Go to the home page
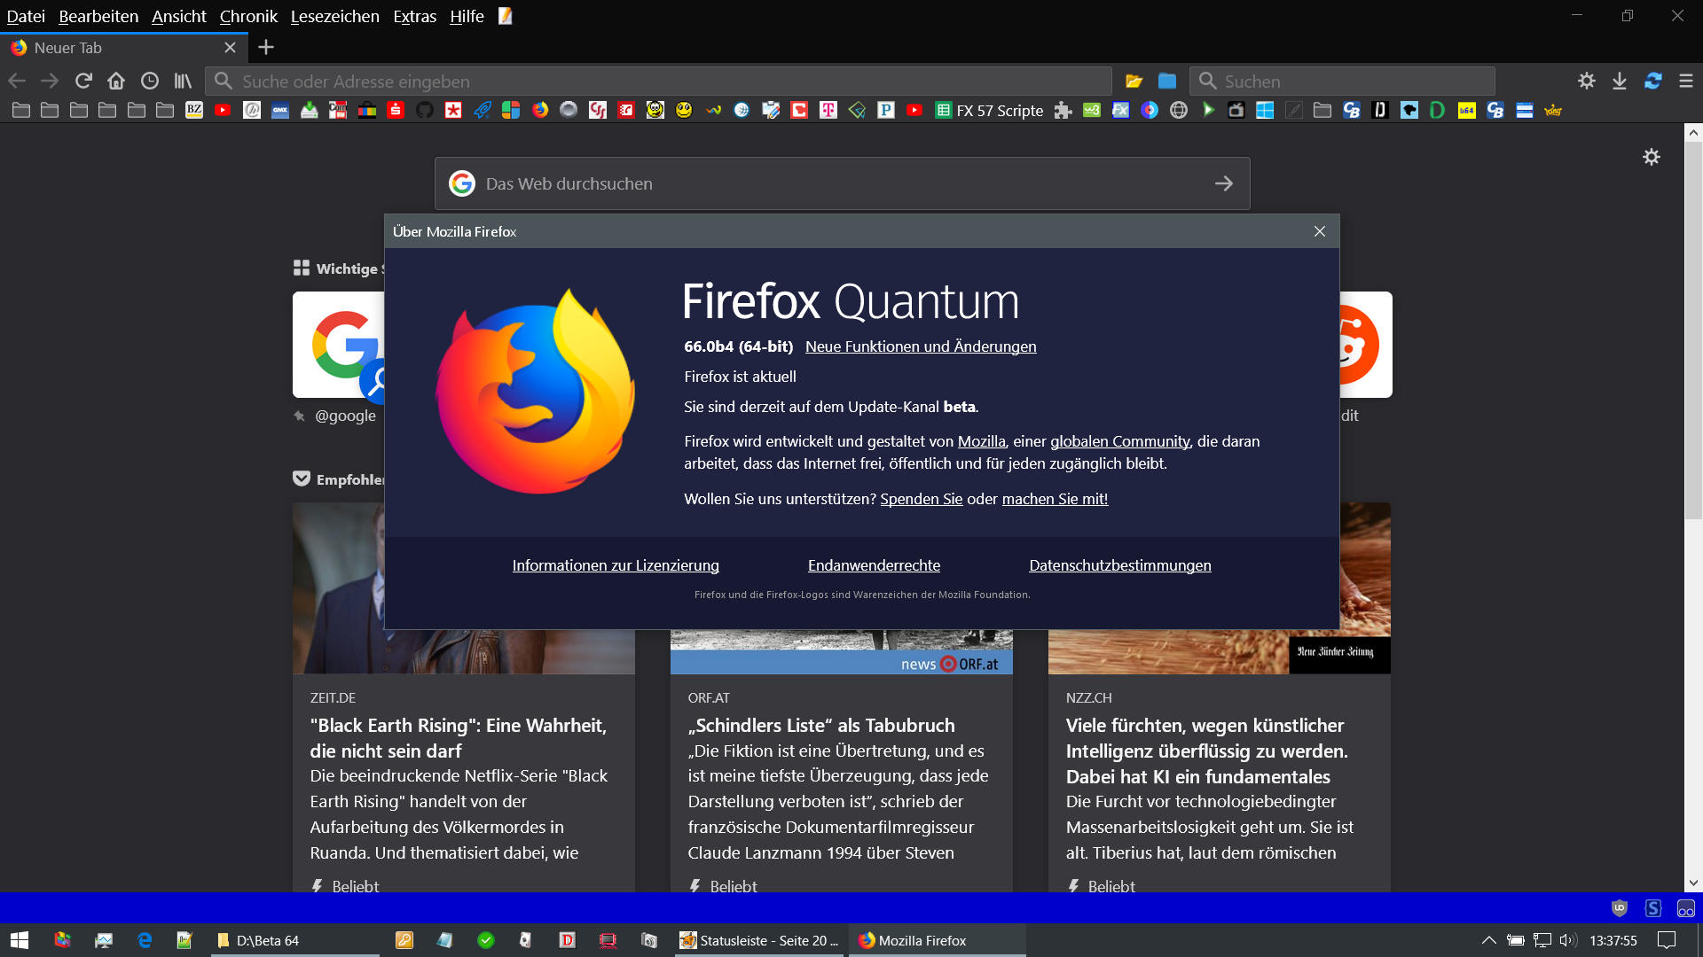The width and height of the screenshot is (1703, 957). point(116,81)
